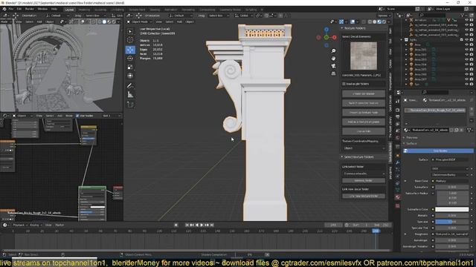Hide Sun light via eye icon
Image resolution: width=476 pixels, height=267 pixels.
pos(466,84)
